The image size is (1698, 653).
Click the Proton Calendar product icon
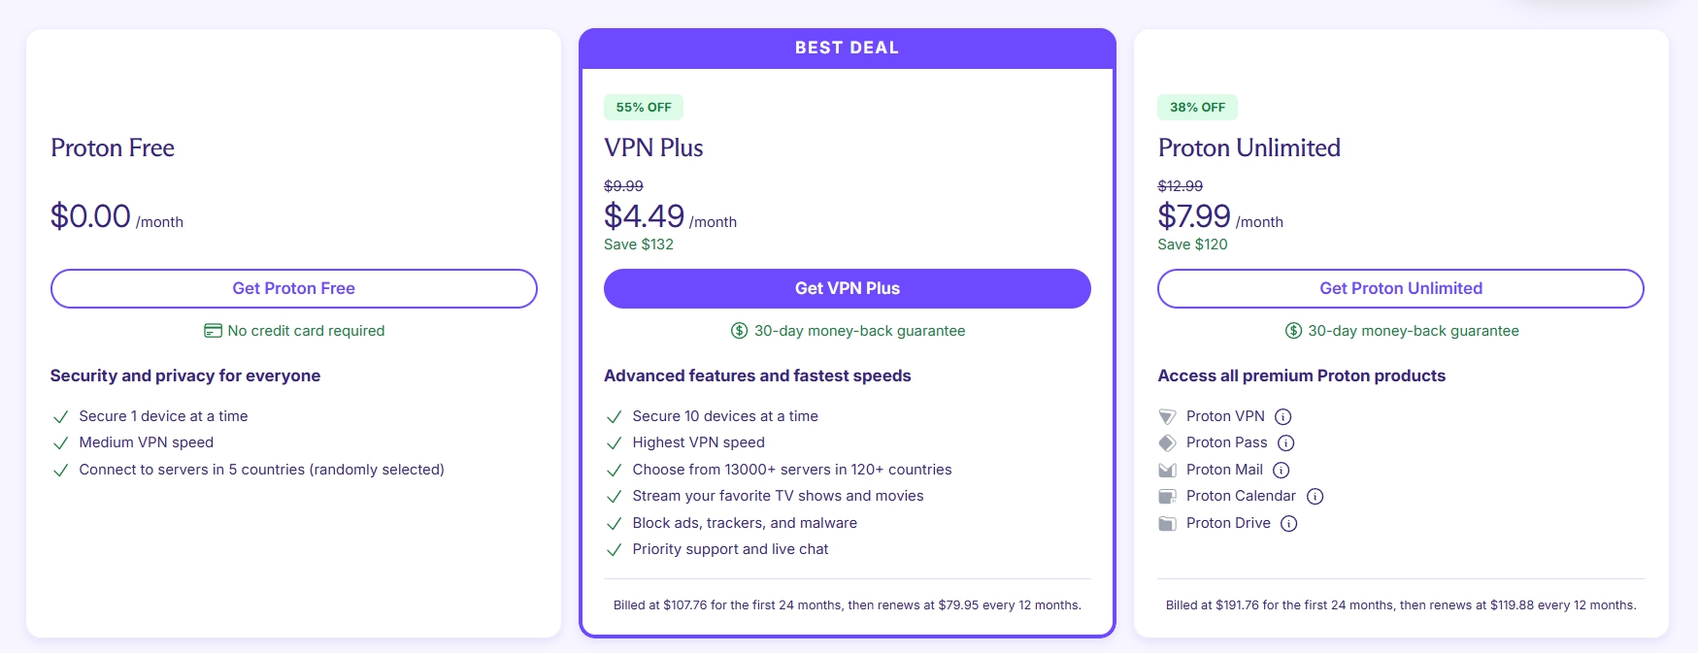(1167, 497)
